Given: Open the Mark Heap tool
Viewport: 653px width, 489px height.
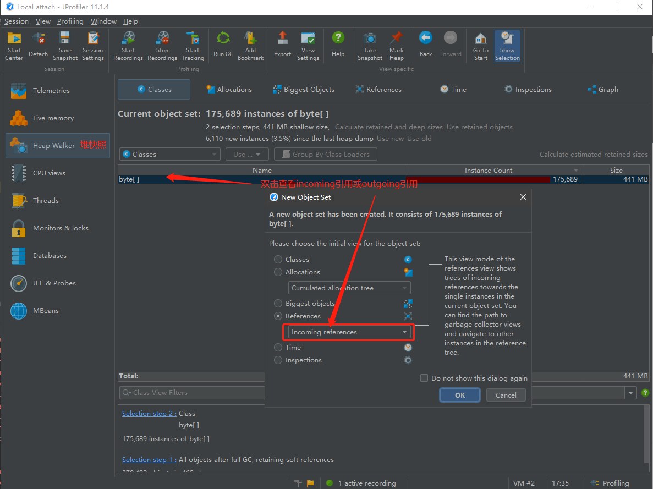Looking at the screenshot, I should (x=396, y=44).
